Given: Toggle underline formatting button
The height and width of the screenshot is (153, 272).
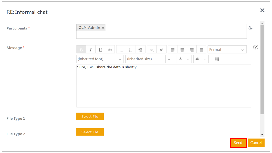Looking at the screenshot, I should [x=100, y=50].
